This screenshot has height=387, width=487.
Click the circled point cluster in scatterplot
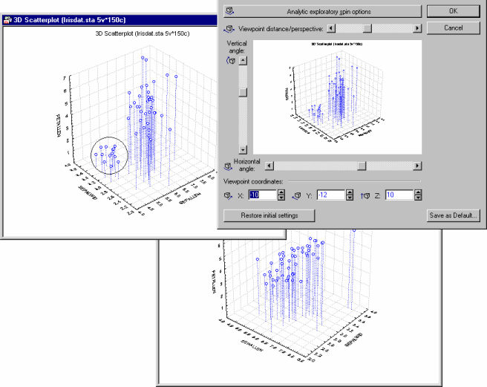(109, 155)
